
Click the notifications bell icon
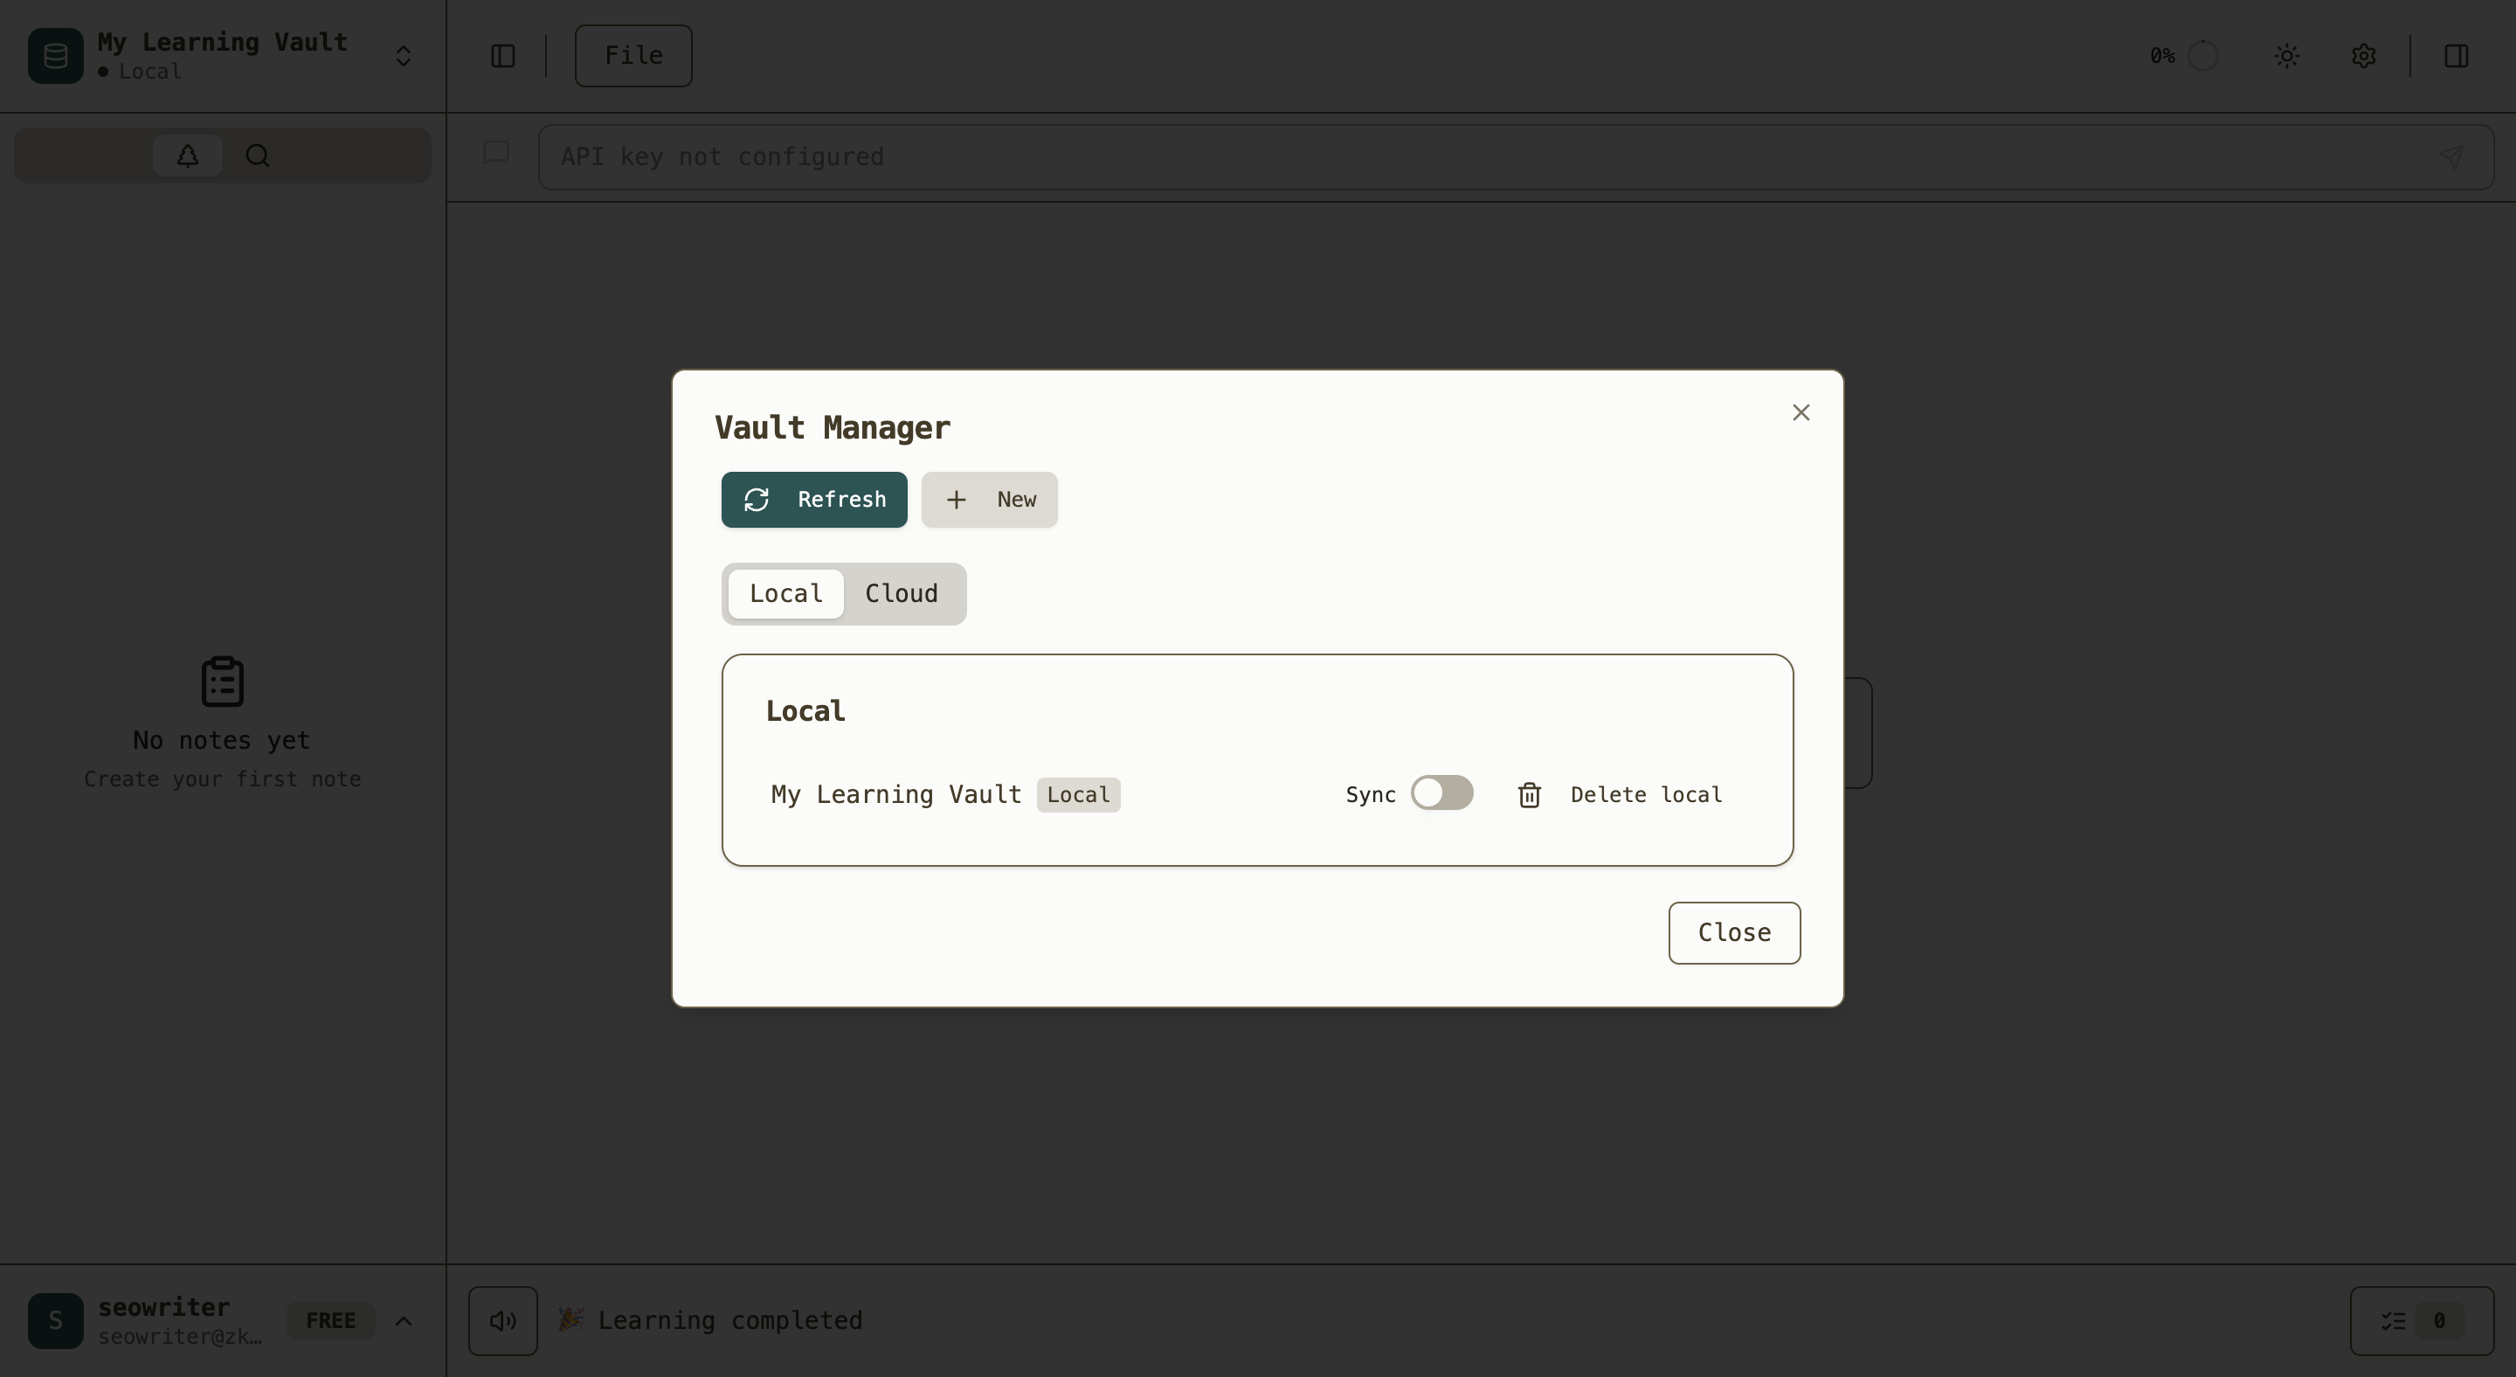(x=188, y=156)
